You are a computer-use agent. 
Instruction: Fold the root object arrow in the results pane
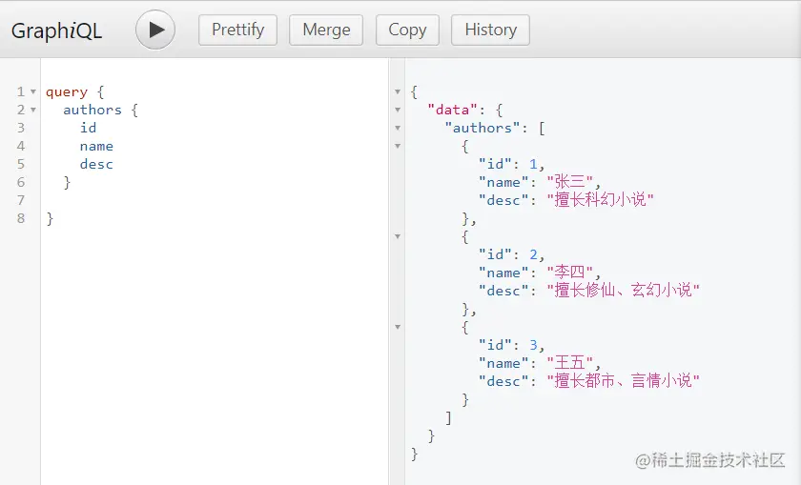click(x=398, y=92)
